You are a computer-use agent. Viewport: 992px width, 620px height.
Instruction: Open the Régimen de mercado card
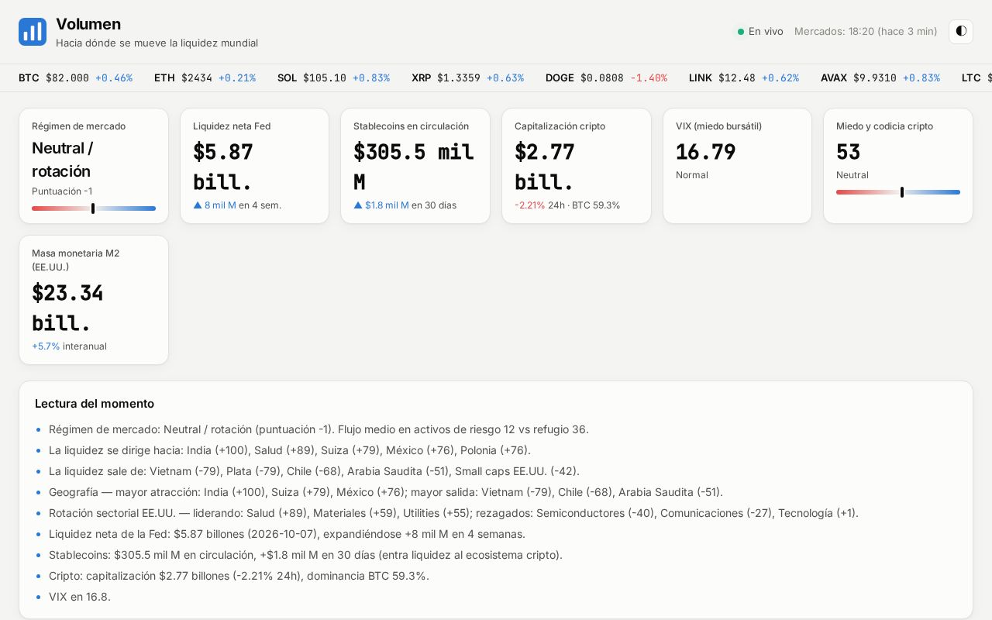[x=94, y=166]
